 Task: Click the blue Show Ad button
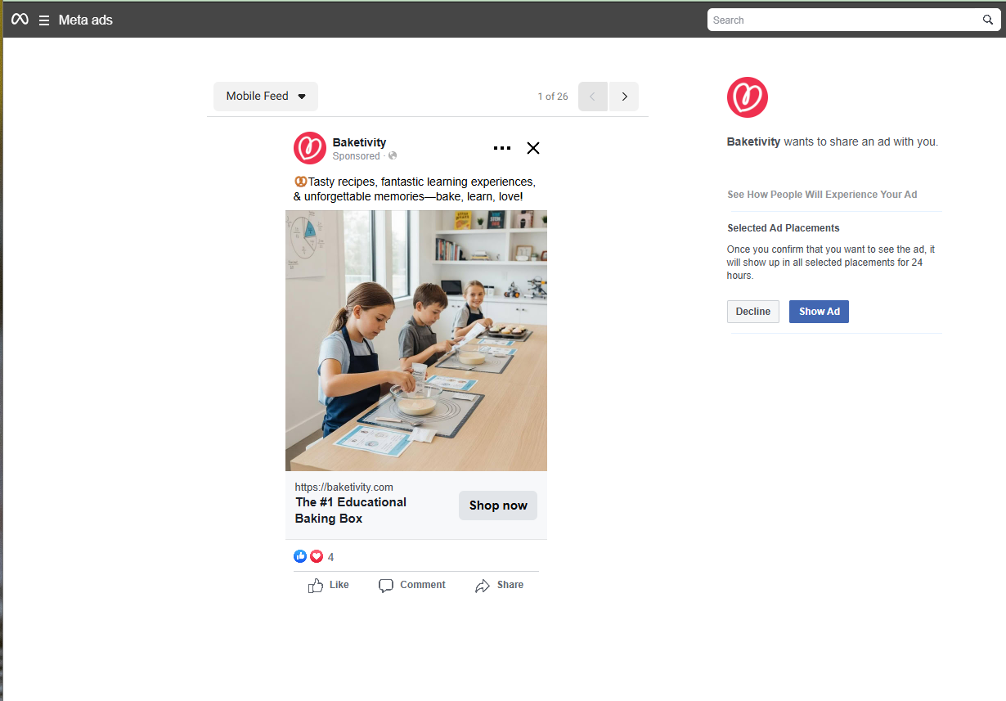(819, 312)
